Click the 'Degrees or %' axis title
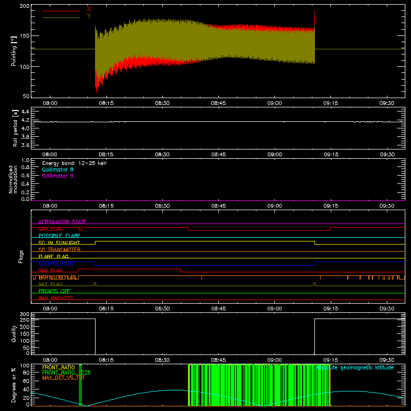 [14, 385]
